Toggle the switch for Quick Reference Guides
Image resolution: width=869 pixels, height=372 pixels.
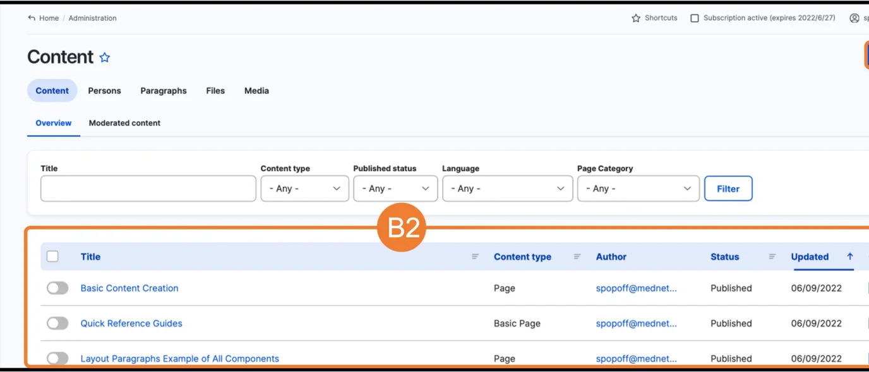click(57, 323)
